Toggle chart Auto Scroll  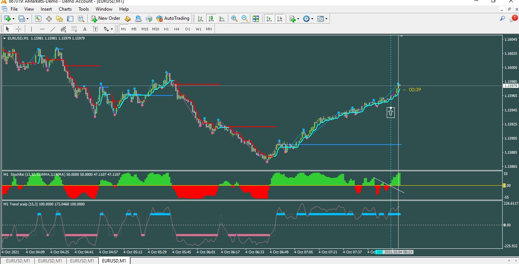[269, 19]
